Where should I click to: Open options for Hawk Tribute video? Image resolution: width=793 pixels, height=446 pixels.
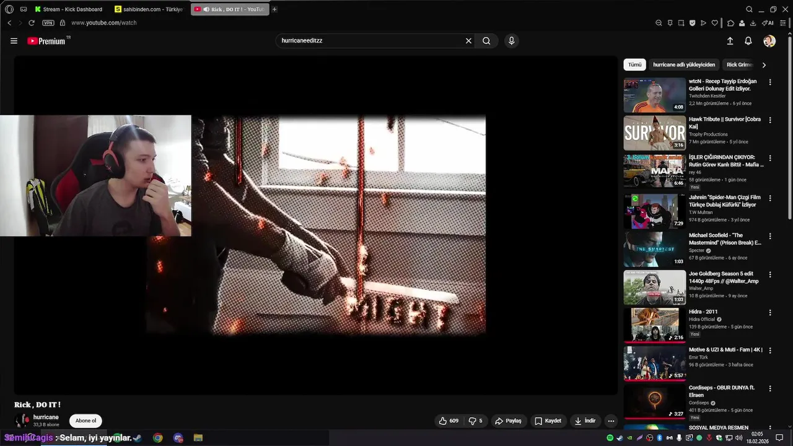[x=770, y=120]
